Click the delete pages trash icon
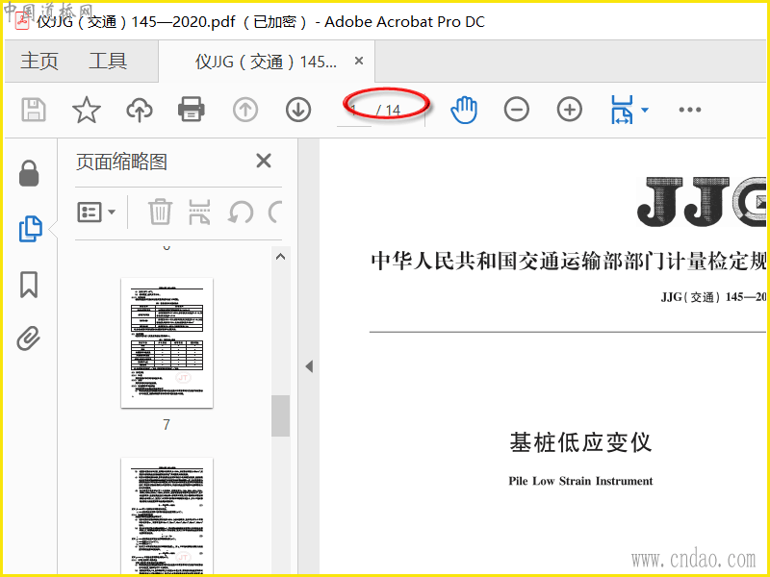The image size is (770, 577). 160,212
